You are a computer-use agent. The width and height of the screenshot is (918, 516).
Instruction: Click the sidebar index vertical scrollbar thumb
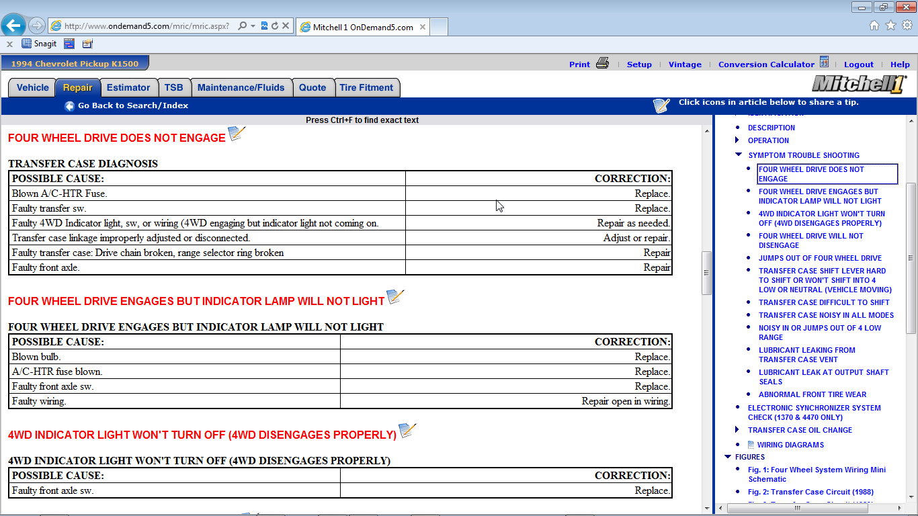(911, 258)
